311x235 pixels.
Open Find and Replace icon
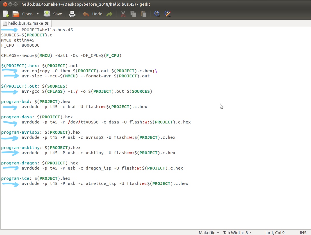point(167,14)
